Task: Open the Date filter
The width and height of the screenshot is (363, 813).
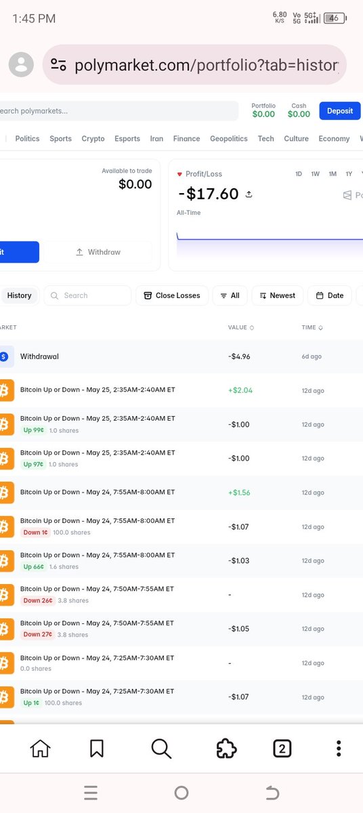Action: coord(329,295)
